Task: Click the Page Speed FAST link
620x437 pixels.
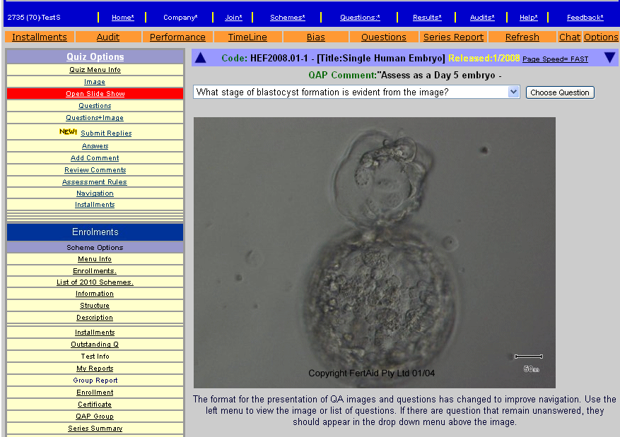Action: pyautogui.click(x=555, y=59)
